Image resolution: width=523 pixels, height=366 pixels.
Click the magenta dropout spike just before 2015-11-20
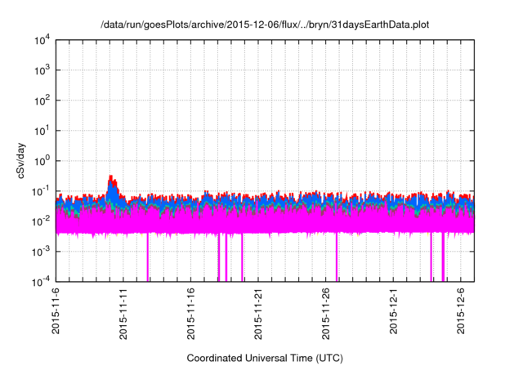242,257
